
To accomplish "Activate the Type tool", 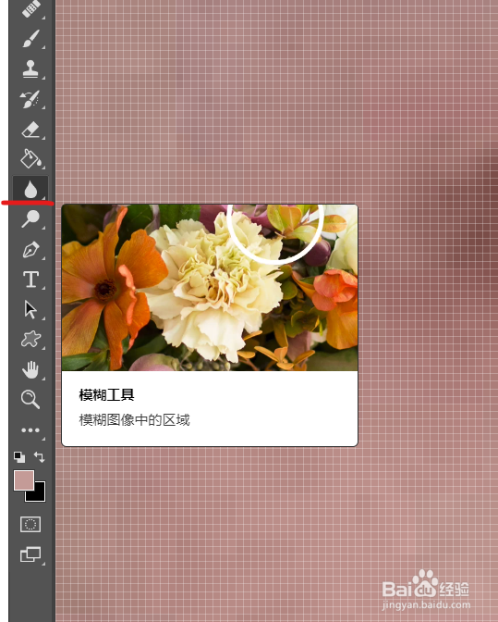I will click(x=30, y=280).
